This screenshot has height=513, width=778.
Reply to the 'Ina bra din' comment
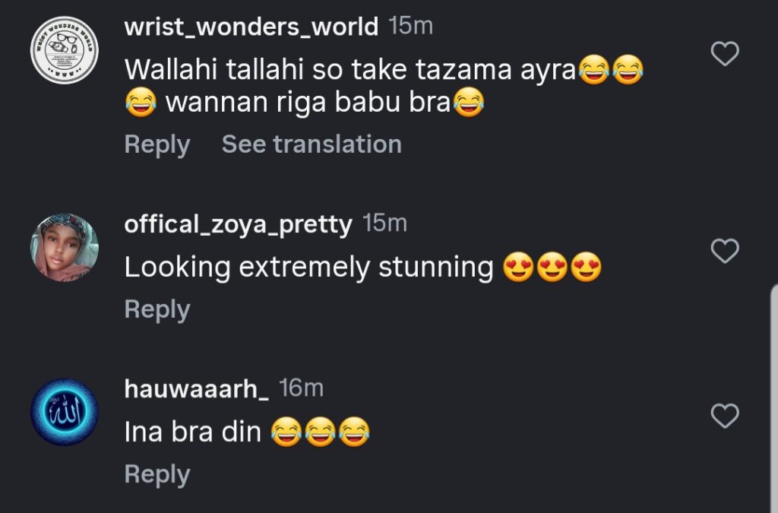pyautogui.click(x=157, y=474)
